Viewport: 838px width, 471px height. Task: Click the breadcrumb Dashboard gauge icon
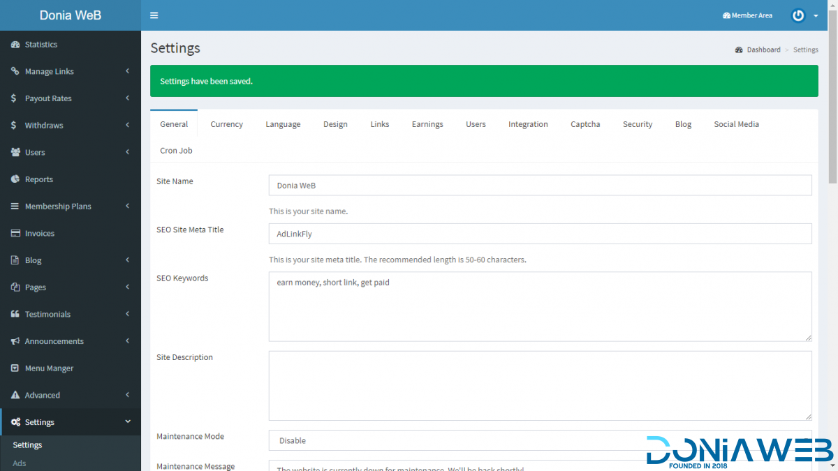pos(740,50)
